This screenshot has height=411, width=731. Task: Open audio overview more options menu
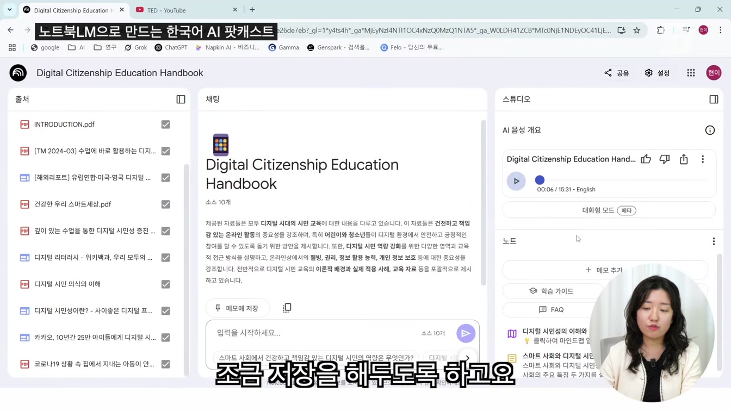(703, 159)
